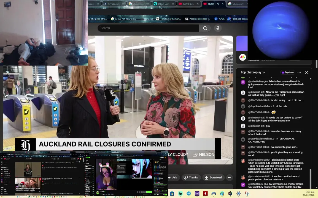This screenshot has width=318, height=198.
Task: Open the dark hexagon power taskbar app
Action: [x=230, y=194]
